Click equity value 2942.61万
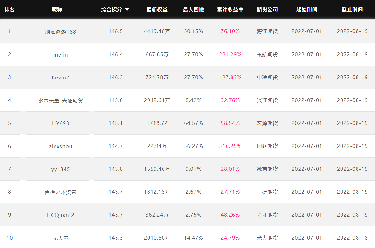The image size is (375, 248). 157,100
